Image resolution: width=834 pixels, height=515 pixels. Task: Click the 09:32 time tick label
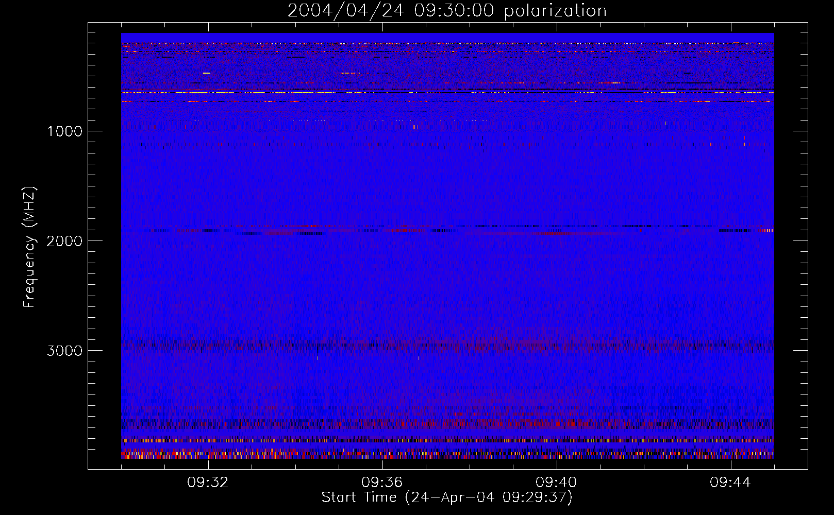coord(208,483)
